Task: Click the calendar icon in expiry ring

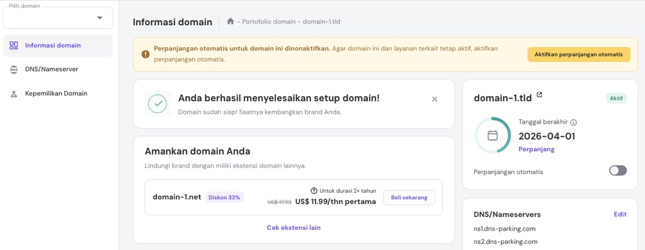Action: click(x=493, y=136)
